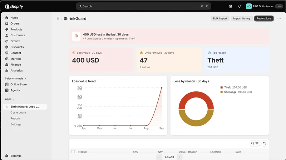Go to next table page
Image resolution: width=286 pixels, height=160 pixels.
(179, 157)
